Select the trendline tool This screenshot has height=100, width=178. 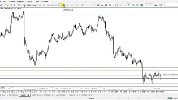(90, 5)
